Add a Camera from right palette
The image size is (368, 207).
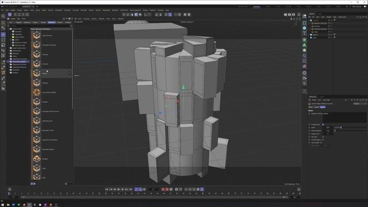tap(304, 78)
